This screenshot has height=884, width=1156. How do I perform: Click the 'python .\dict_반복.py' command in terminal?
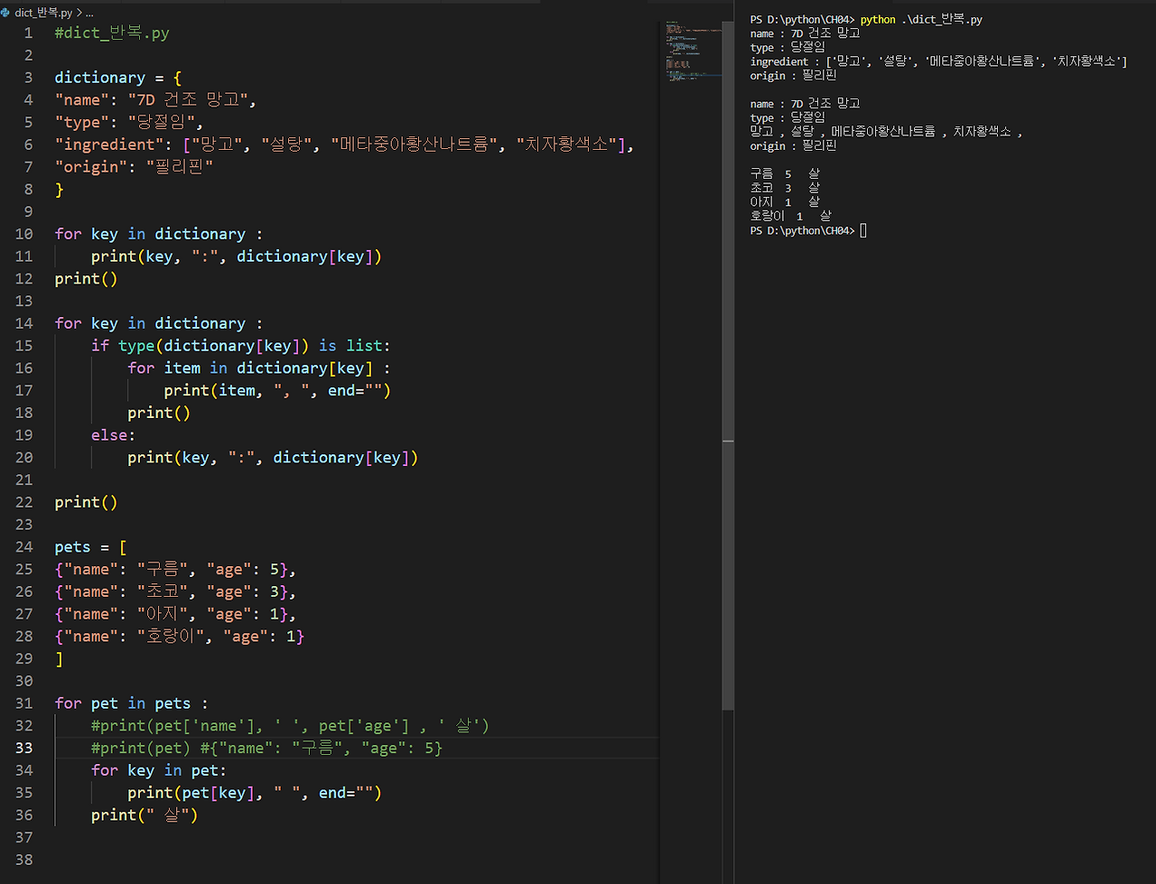(921, 19)
